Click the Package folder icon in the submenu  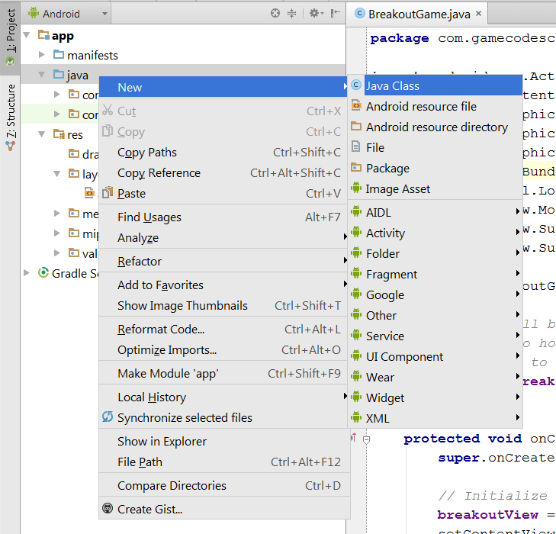pyautogui.click(x=356, y=167)
